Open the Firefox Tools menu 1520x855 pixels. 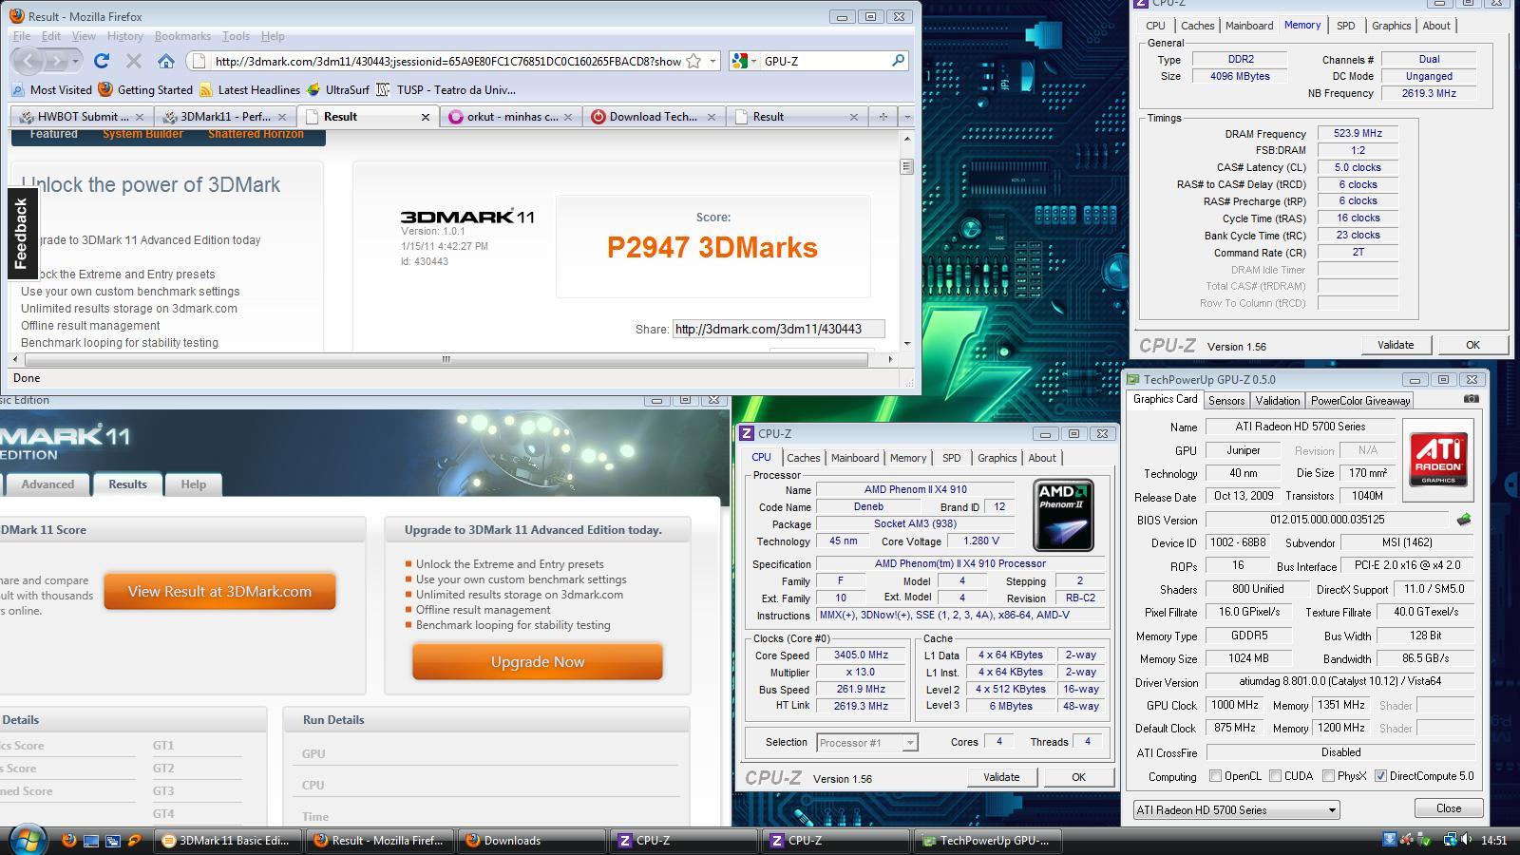[236, 36]
